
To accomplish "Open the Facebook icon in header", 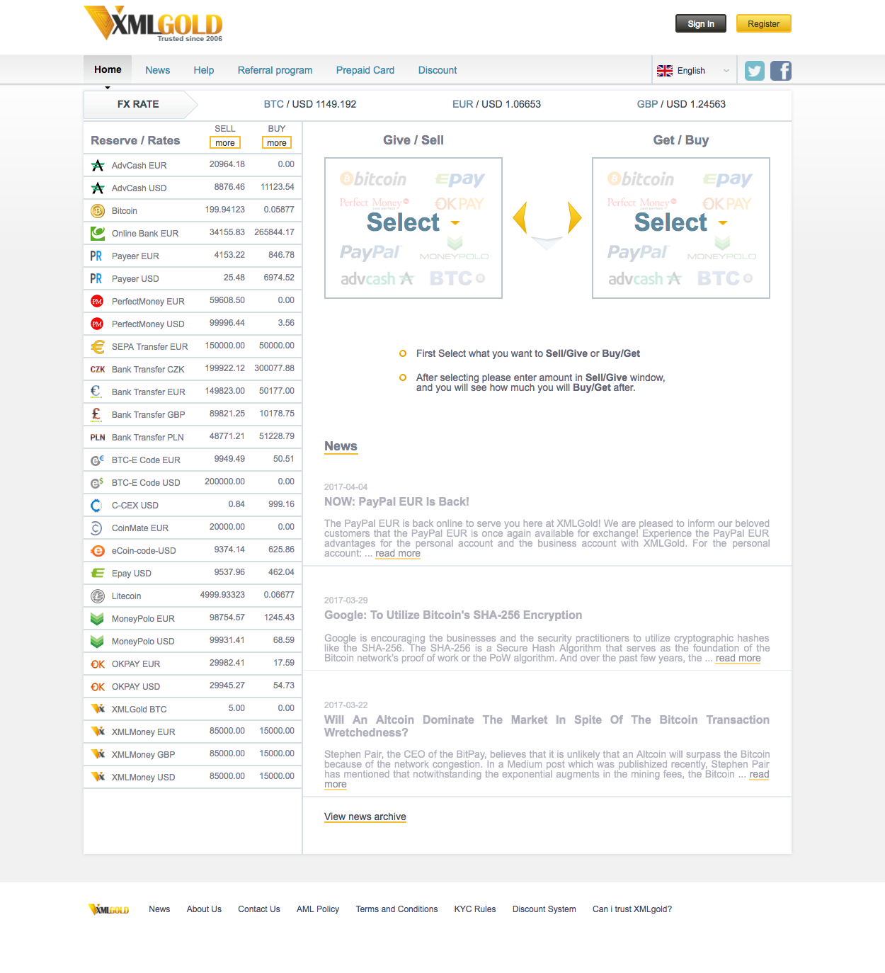I will pyautogui.click(x=781, y=71).
